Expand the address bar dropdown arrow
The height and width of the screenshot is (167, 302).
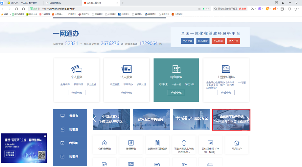click(207, 9)
